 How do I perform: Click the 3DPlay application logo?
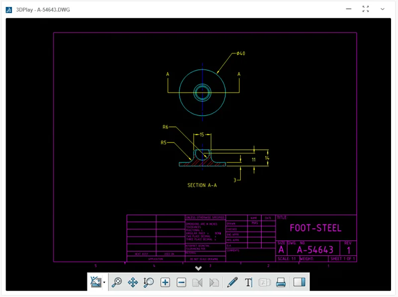click(9, 9)
